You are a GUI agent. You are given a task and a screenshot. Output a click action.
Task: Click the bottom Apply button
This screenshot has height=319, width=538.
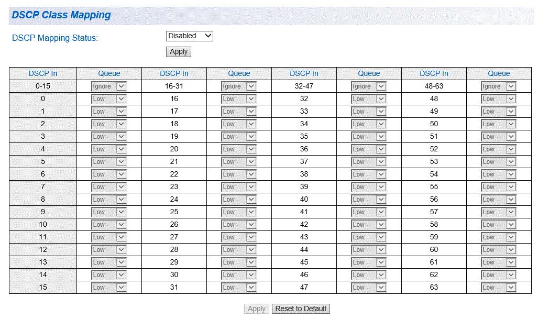(256, 309)
